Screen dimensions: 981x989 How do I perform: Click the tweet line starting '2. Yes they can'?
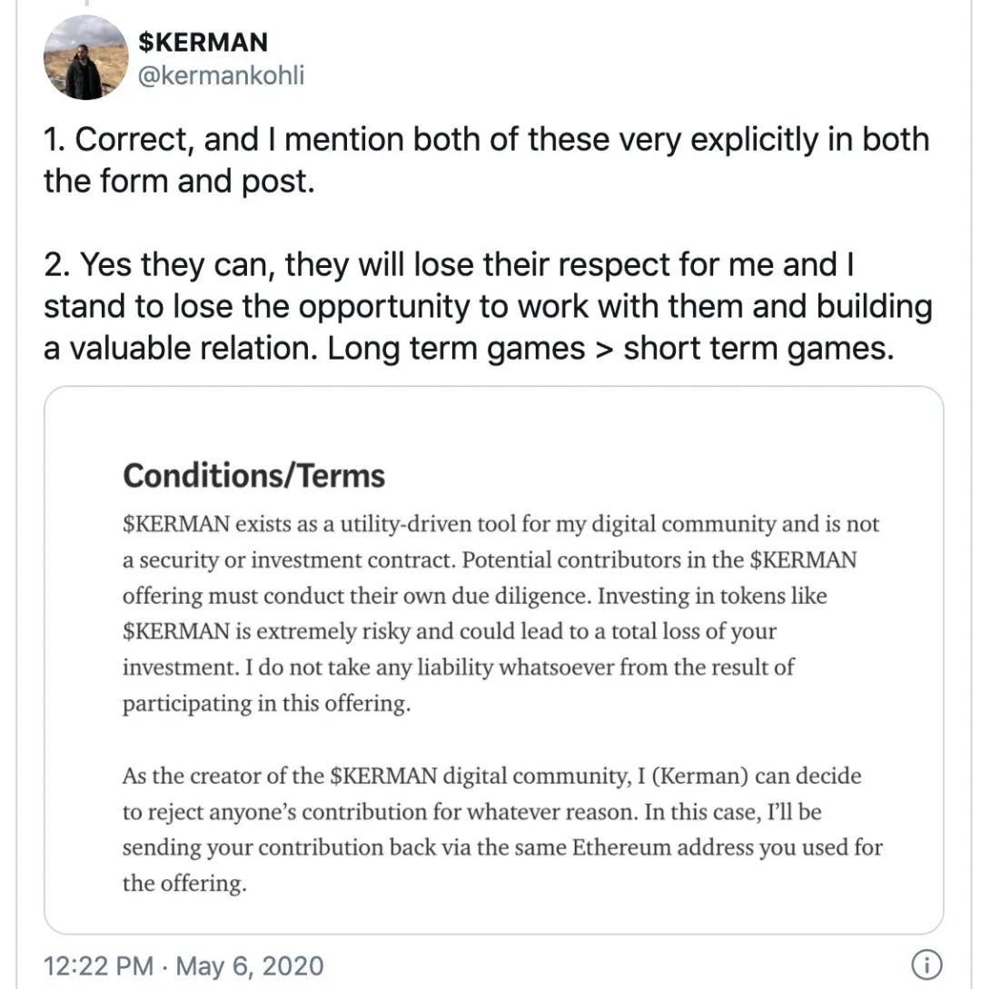(449, 264)
